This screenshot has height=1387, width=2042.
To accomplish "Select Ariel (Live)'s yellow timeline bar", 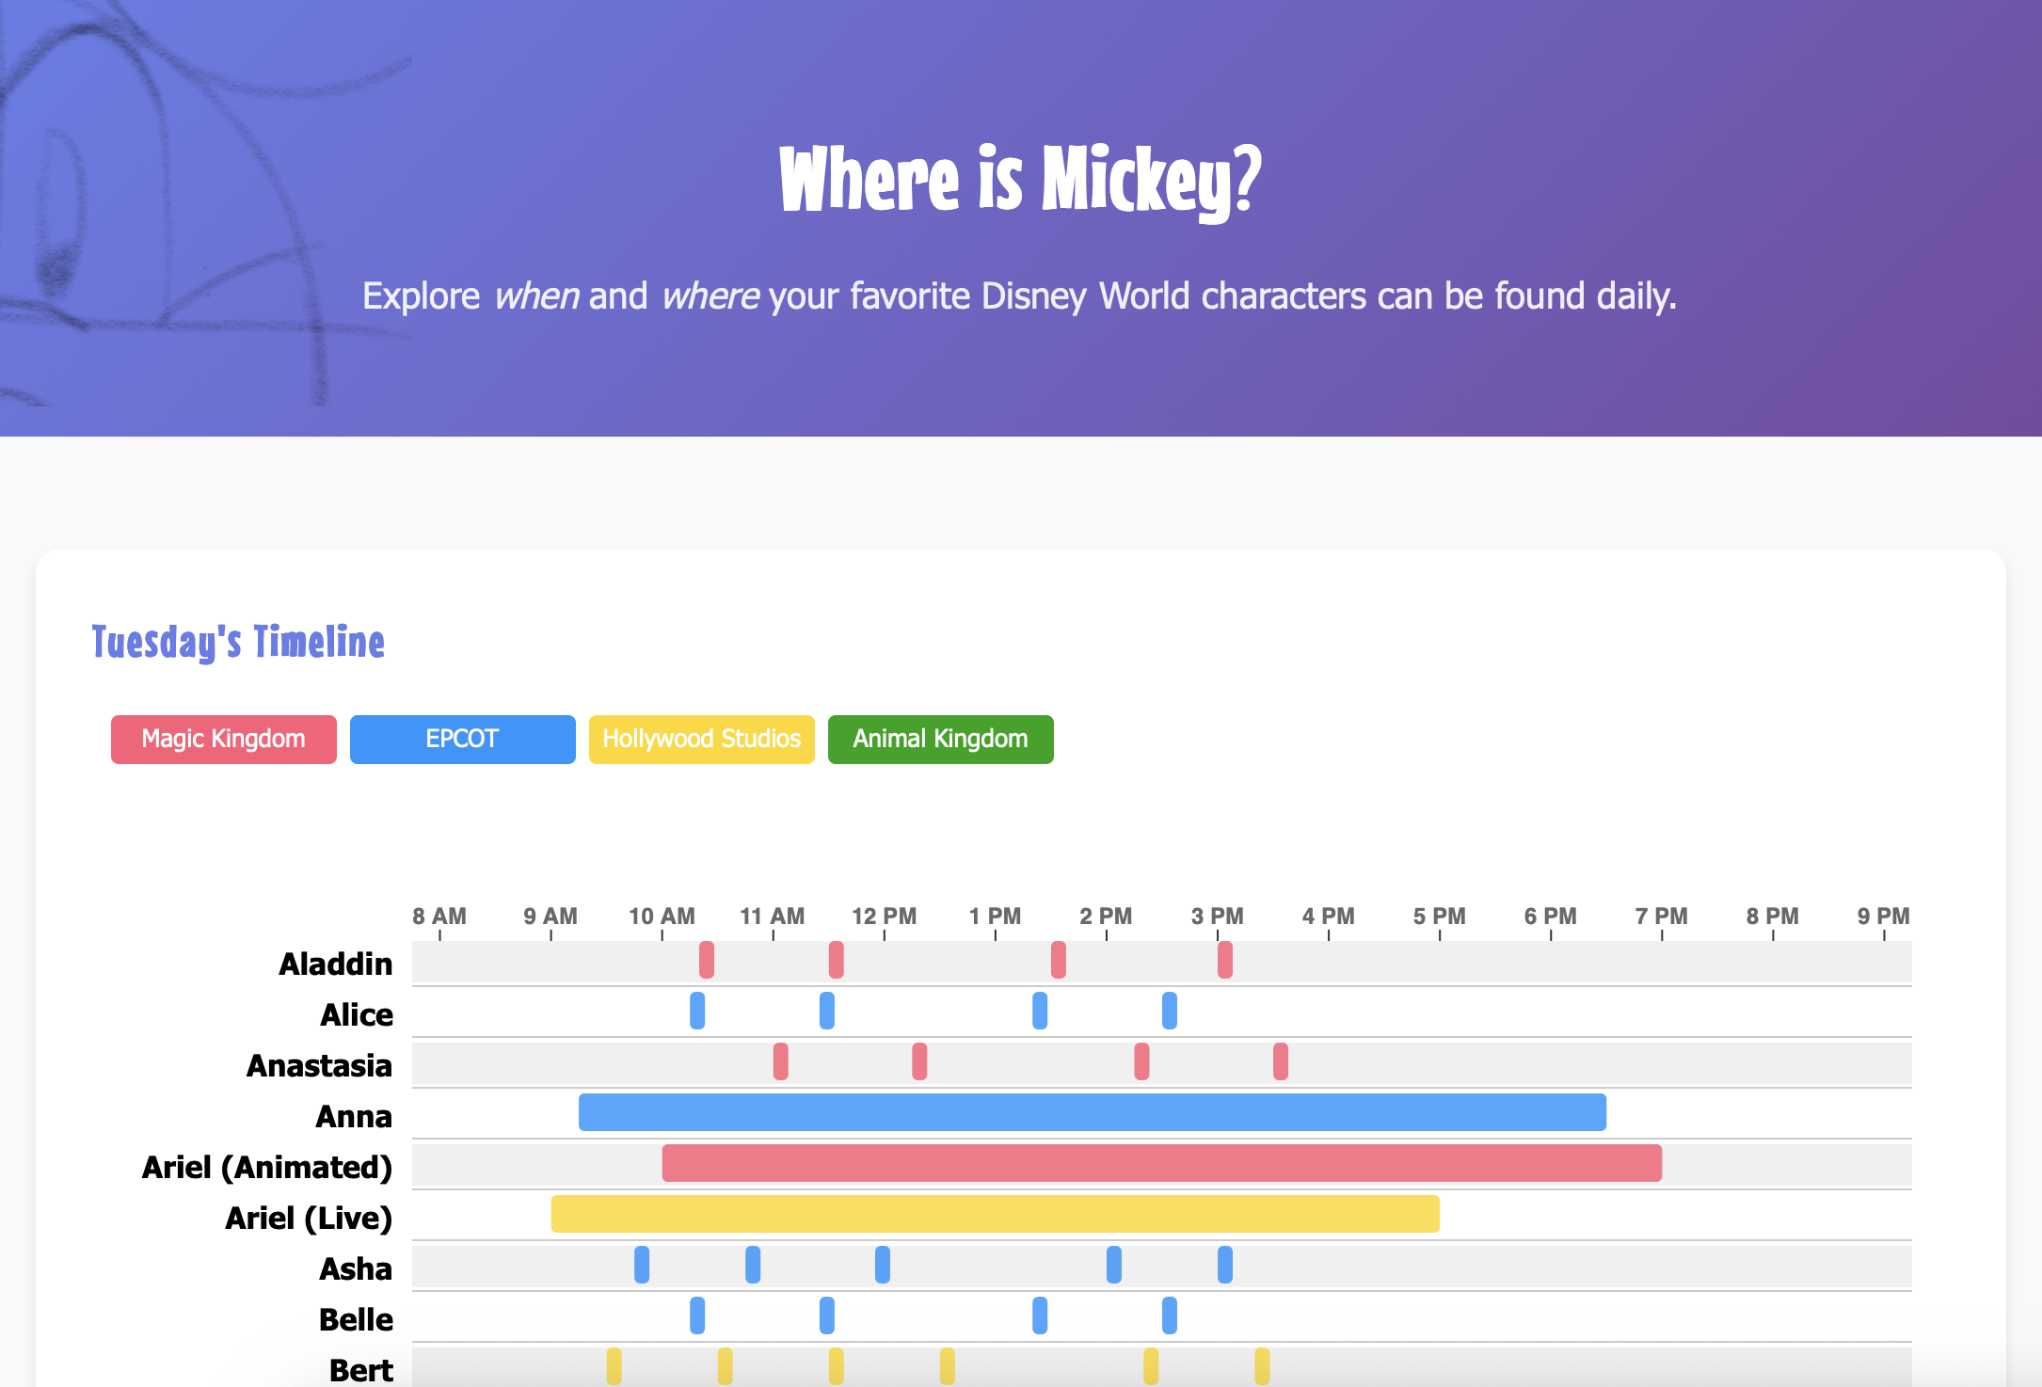I will (x=995, y=1214).
